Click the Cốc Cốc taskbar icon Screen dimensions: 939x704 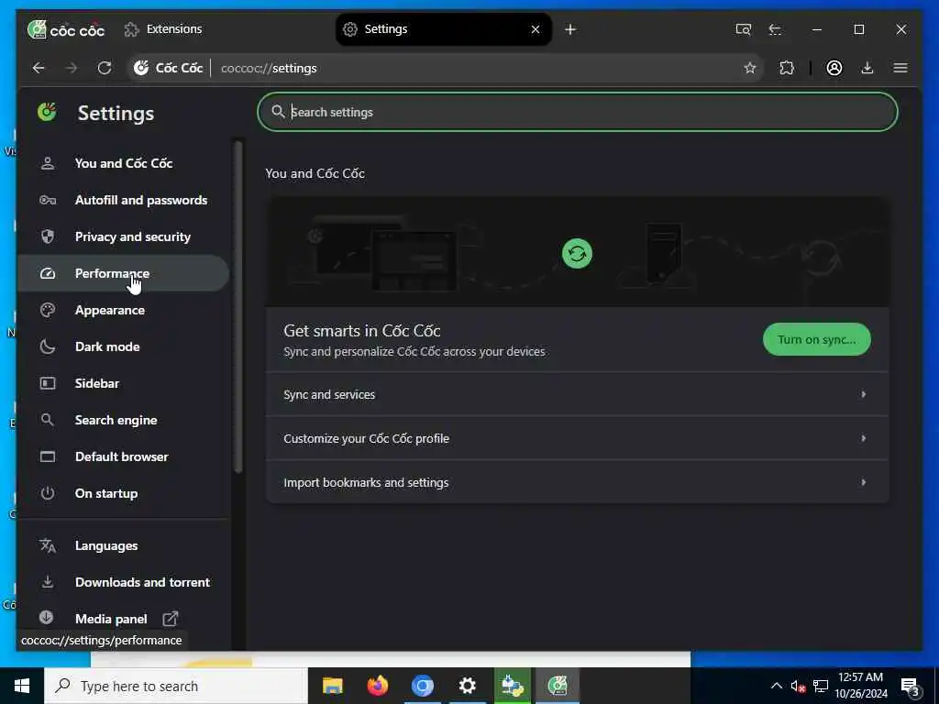558,686
